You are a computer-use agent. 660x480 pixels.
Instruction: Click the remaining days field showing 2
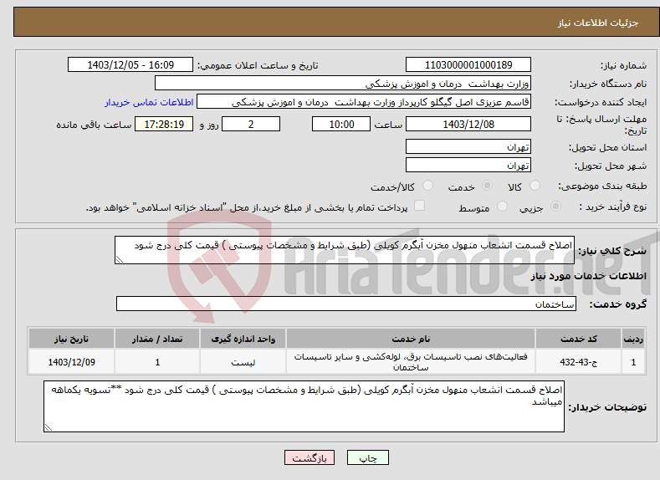251,124
